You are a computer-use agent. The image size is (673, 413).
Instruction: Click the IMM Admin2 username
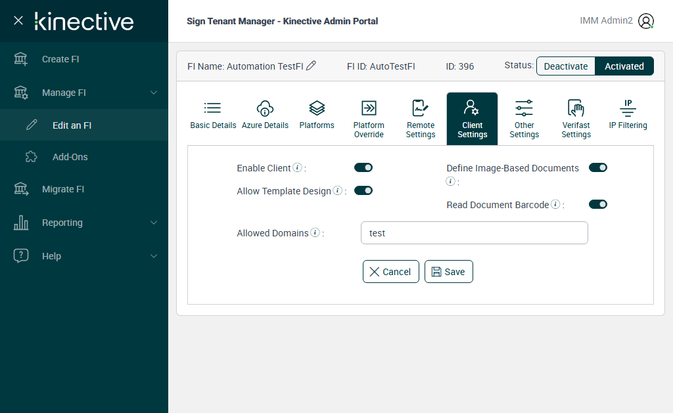pyautogui.click(x=606, y=20)
